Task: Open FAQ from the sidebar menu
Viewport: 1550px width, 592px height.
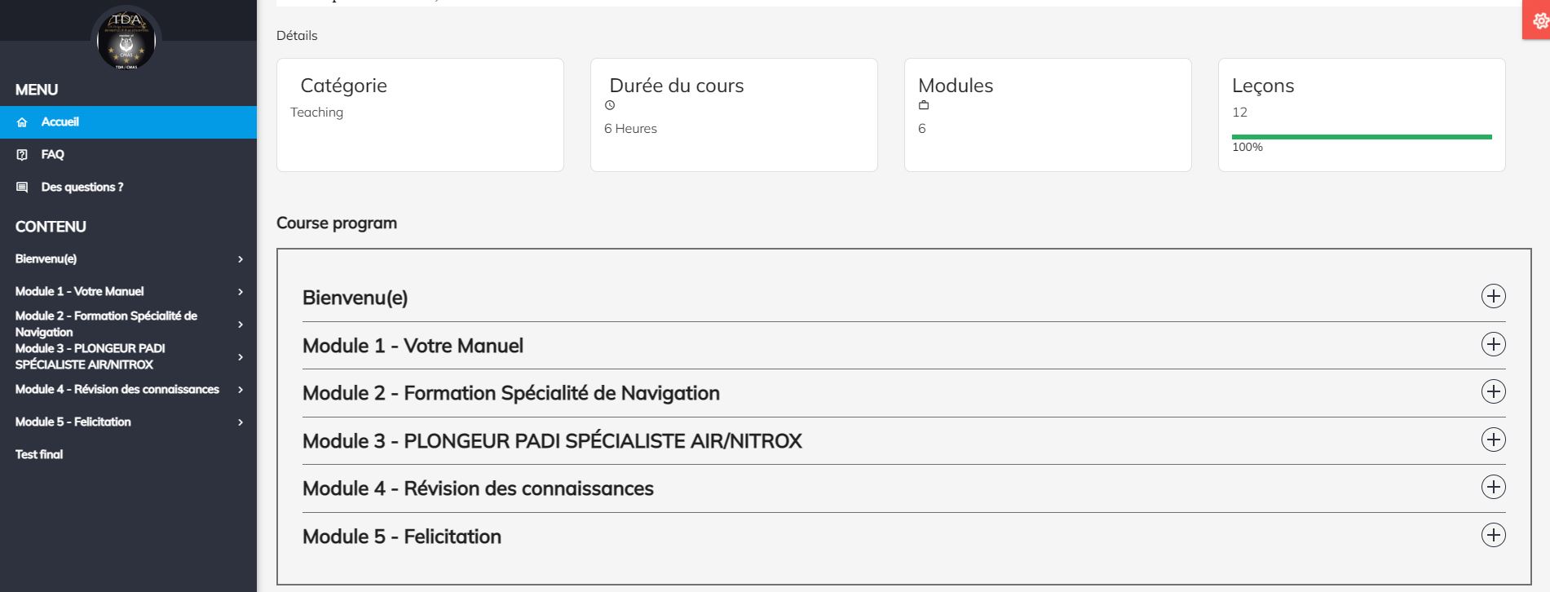Action: pos(54,154)
